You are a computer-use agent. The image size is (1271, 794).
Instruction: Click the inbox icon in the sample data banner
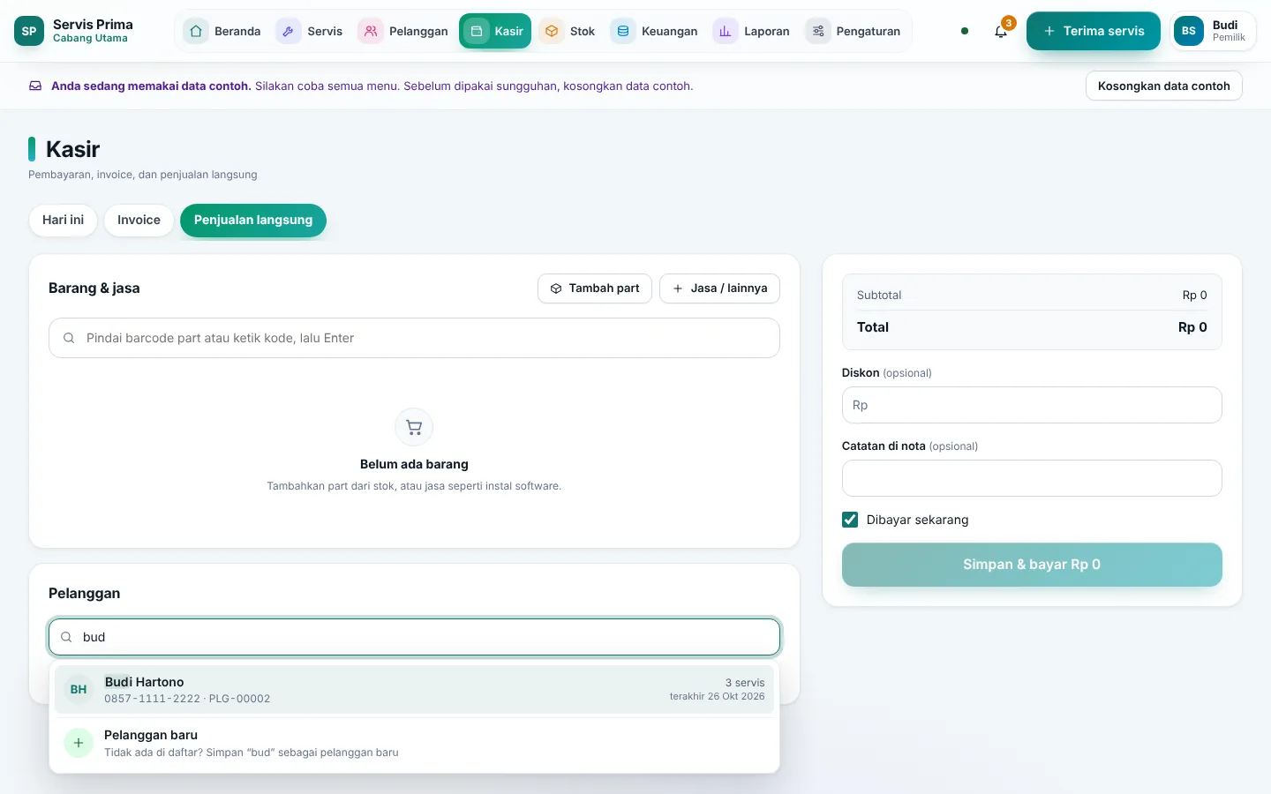[x=35, y=86]
